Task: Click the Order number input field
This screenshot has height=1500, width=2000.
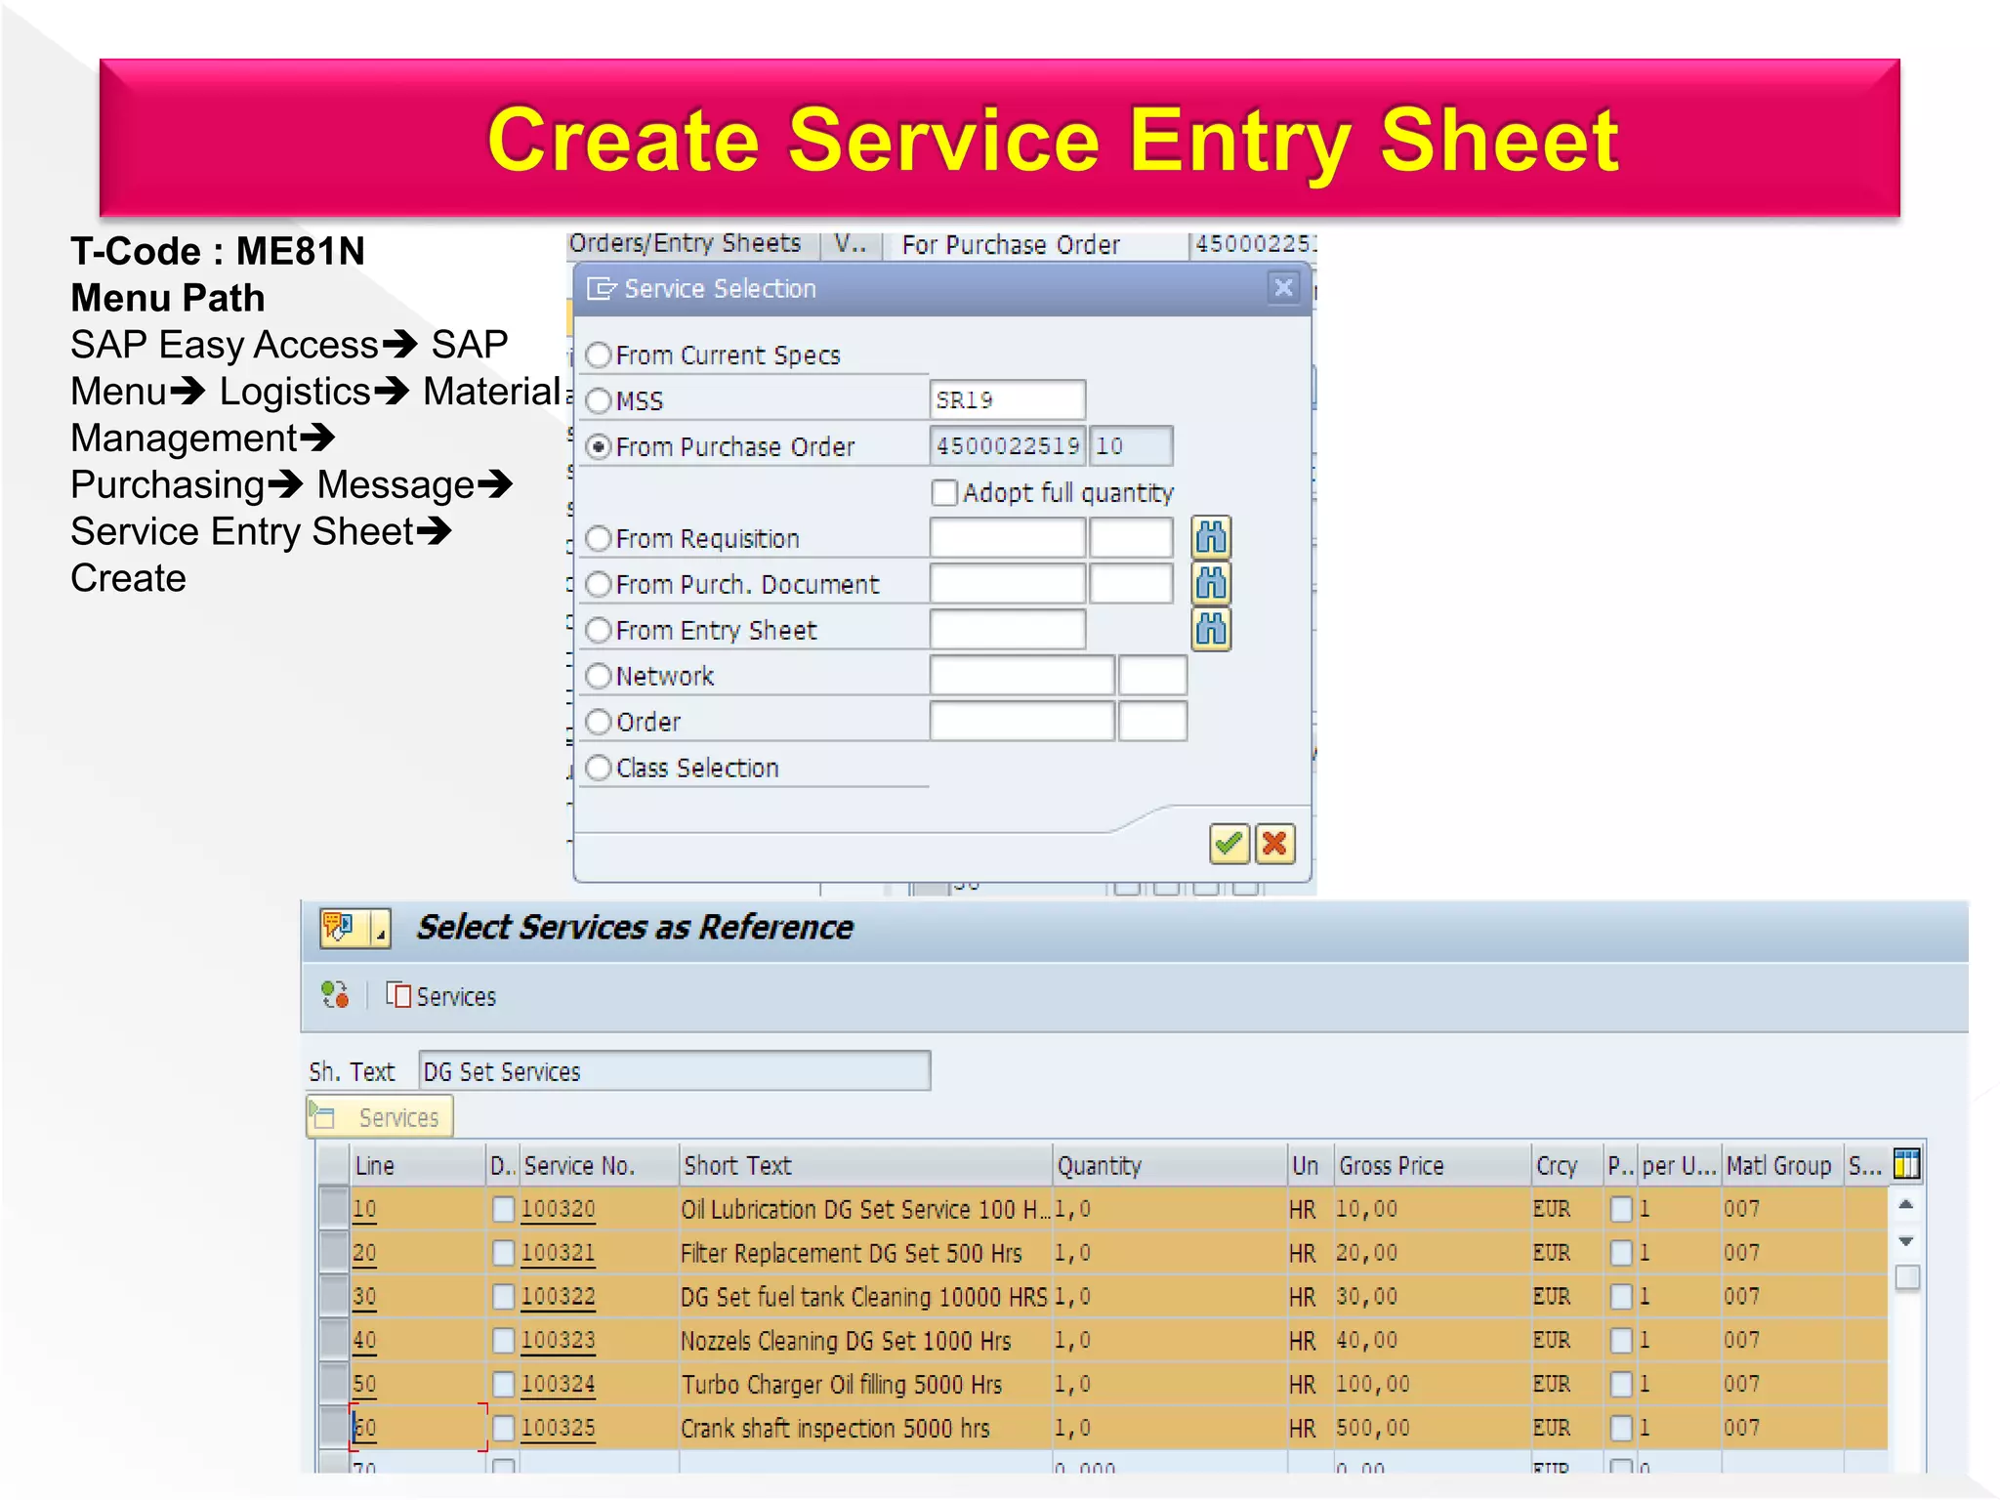Action: click(1021, 721)
